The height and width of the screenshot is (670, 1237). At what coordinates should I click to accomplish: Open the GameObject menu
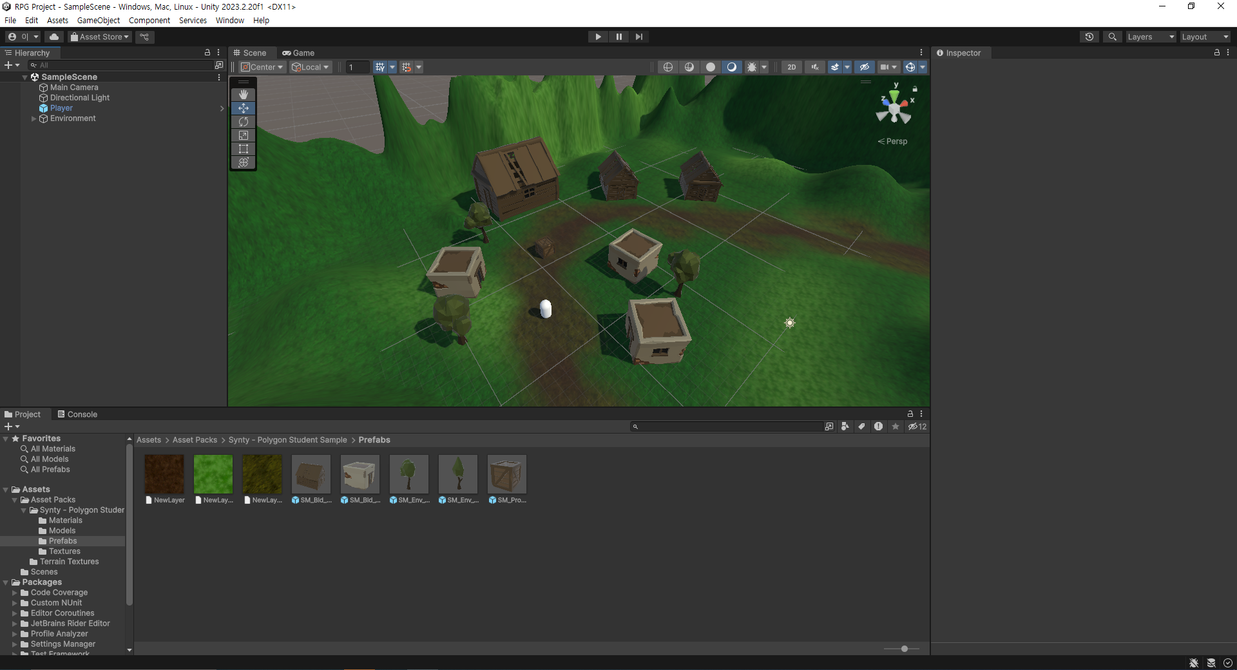98,20
